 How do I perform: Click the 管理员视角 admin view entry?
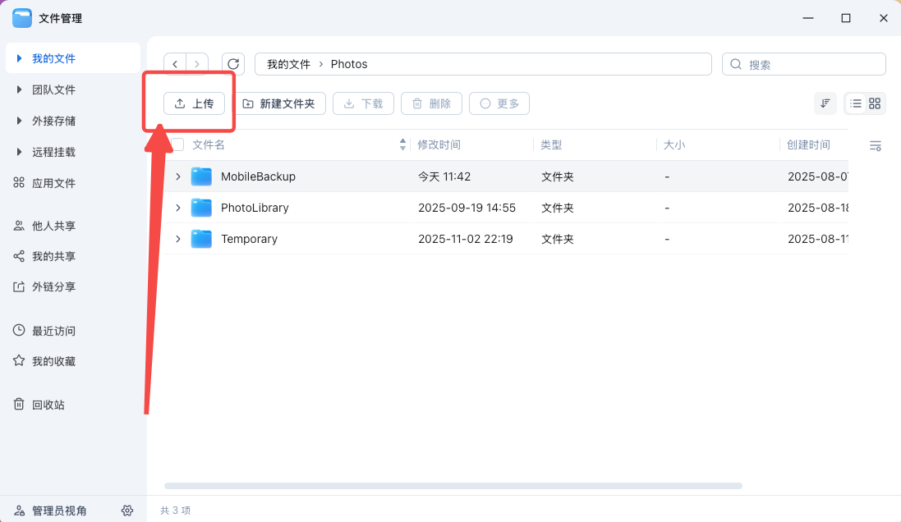[51, 511]
